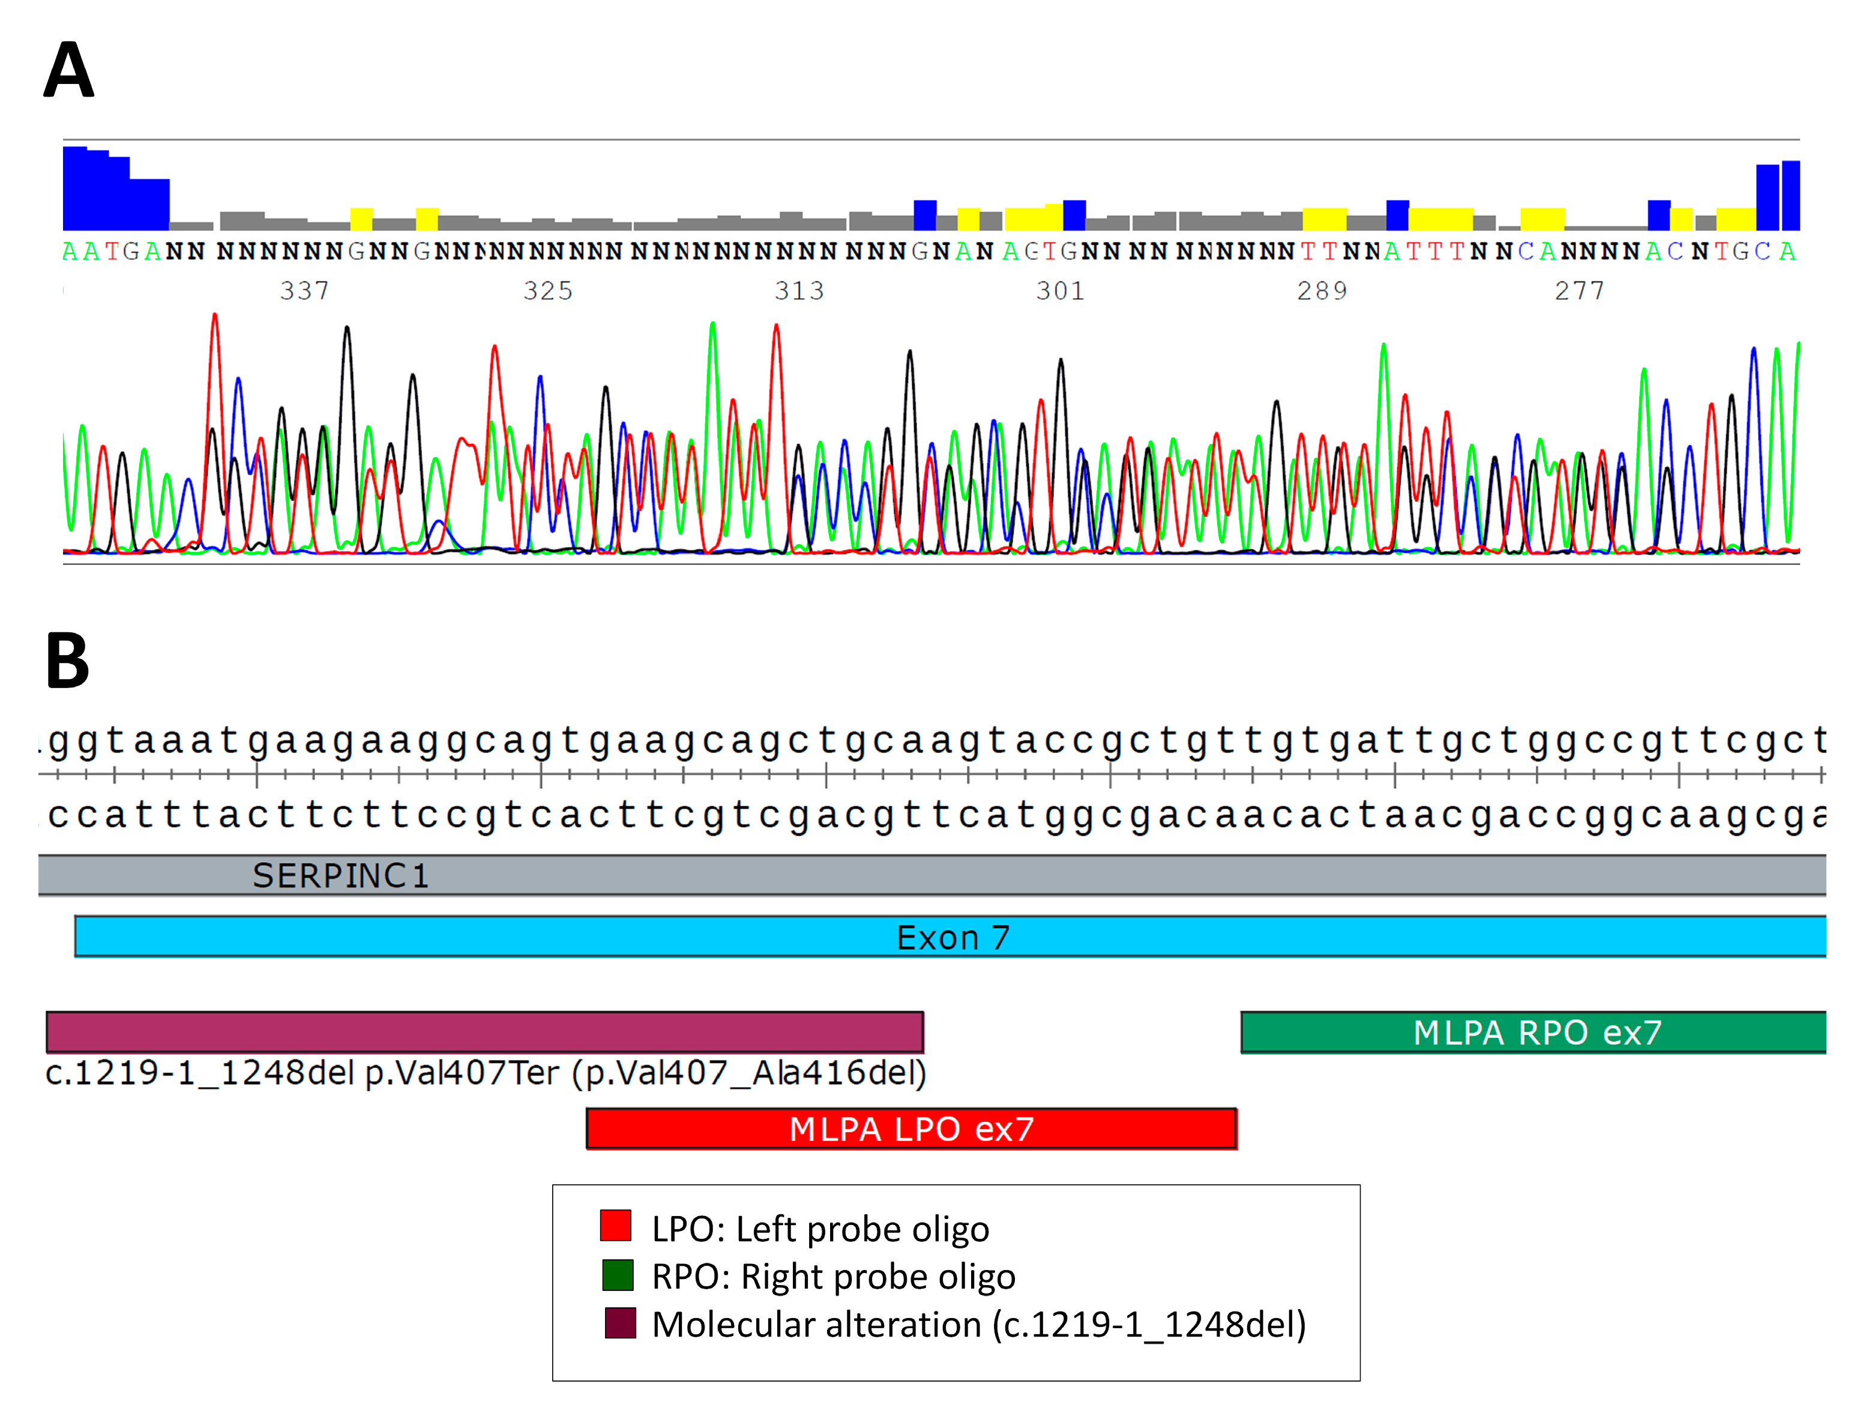Select the red MLPA LPO ex7 bar

(911, 1128)
